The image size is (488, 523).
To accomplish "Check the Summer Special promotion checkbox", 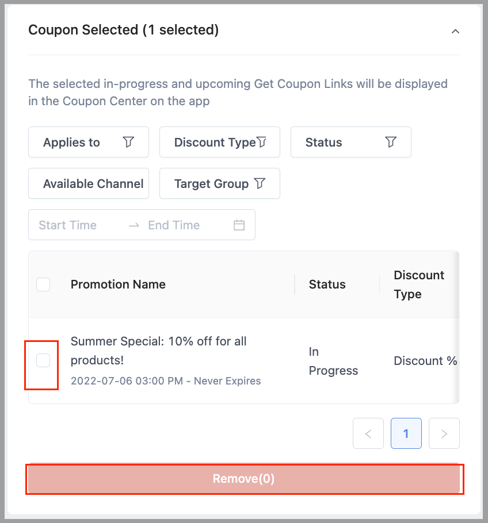I will (43, 360).
